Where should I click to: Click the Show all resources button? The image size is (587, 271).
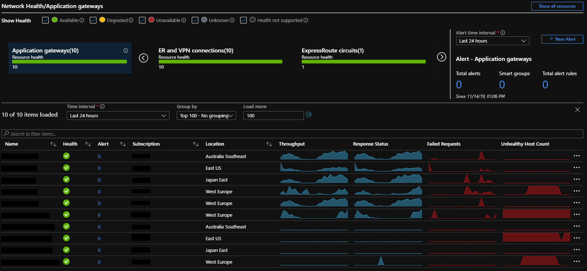pyautogui.click(x=557, y=6)
